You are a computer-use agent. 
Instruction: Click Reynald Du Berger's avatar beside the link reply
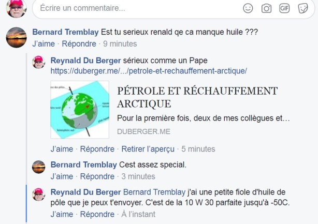(39, 63)
